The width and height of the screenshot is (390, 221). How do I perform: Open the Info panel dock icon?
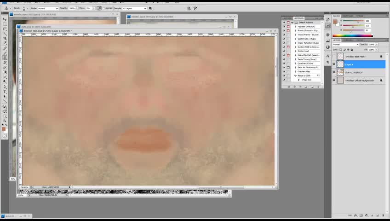click(x=328, y=47)
